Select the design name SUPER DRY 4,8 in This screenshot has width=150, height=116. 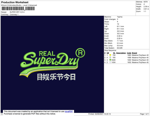pyautogui.click(x=17, y=12)
